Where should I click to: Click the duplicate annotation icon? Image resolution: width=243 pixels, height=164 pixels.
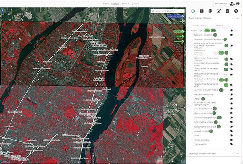pos(210,11)
